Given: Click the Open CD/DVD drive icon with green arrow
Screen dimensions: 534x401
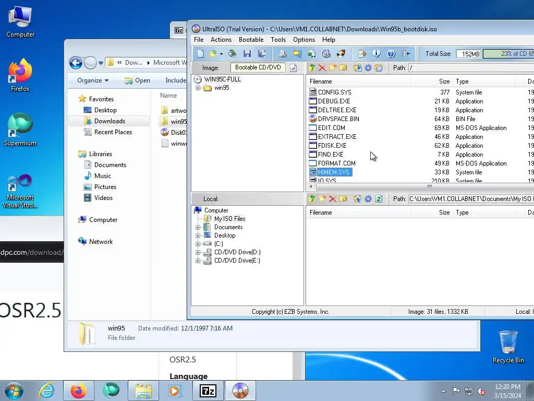Looking at the screenshot, I should pos(232,54).
